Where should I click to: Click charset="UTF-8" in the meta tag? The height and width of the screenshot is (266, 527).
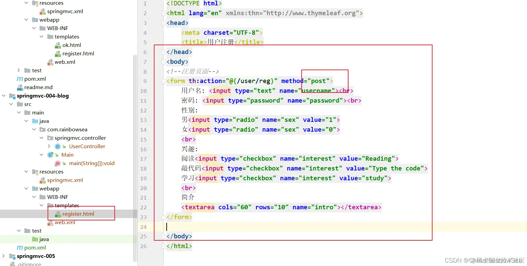(231, 33)
